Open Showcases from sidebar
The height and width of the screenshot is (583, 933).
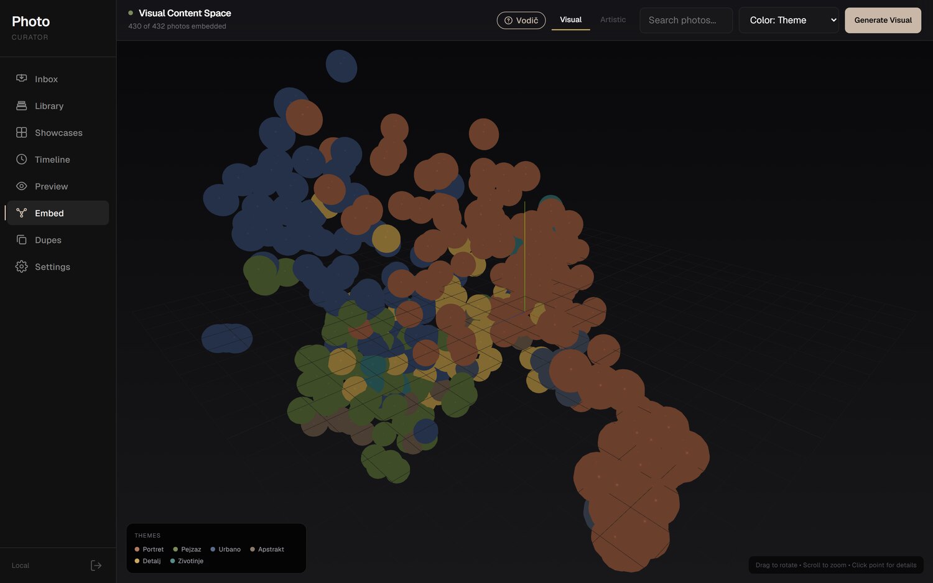[x=58, y=132]
